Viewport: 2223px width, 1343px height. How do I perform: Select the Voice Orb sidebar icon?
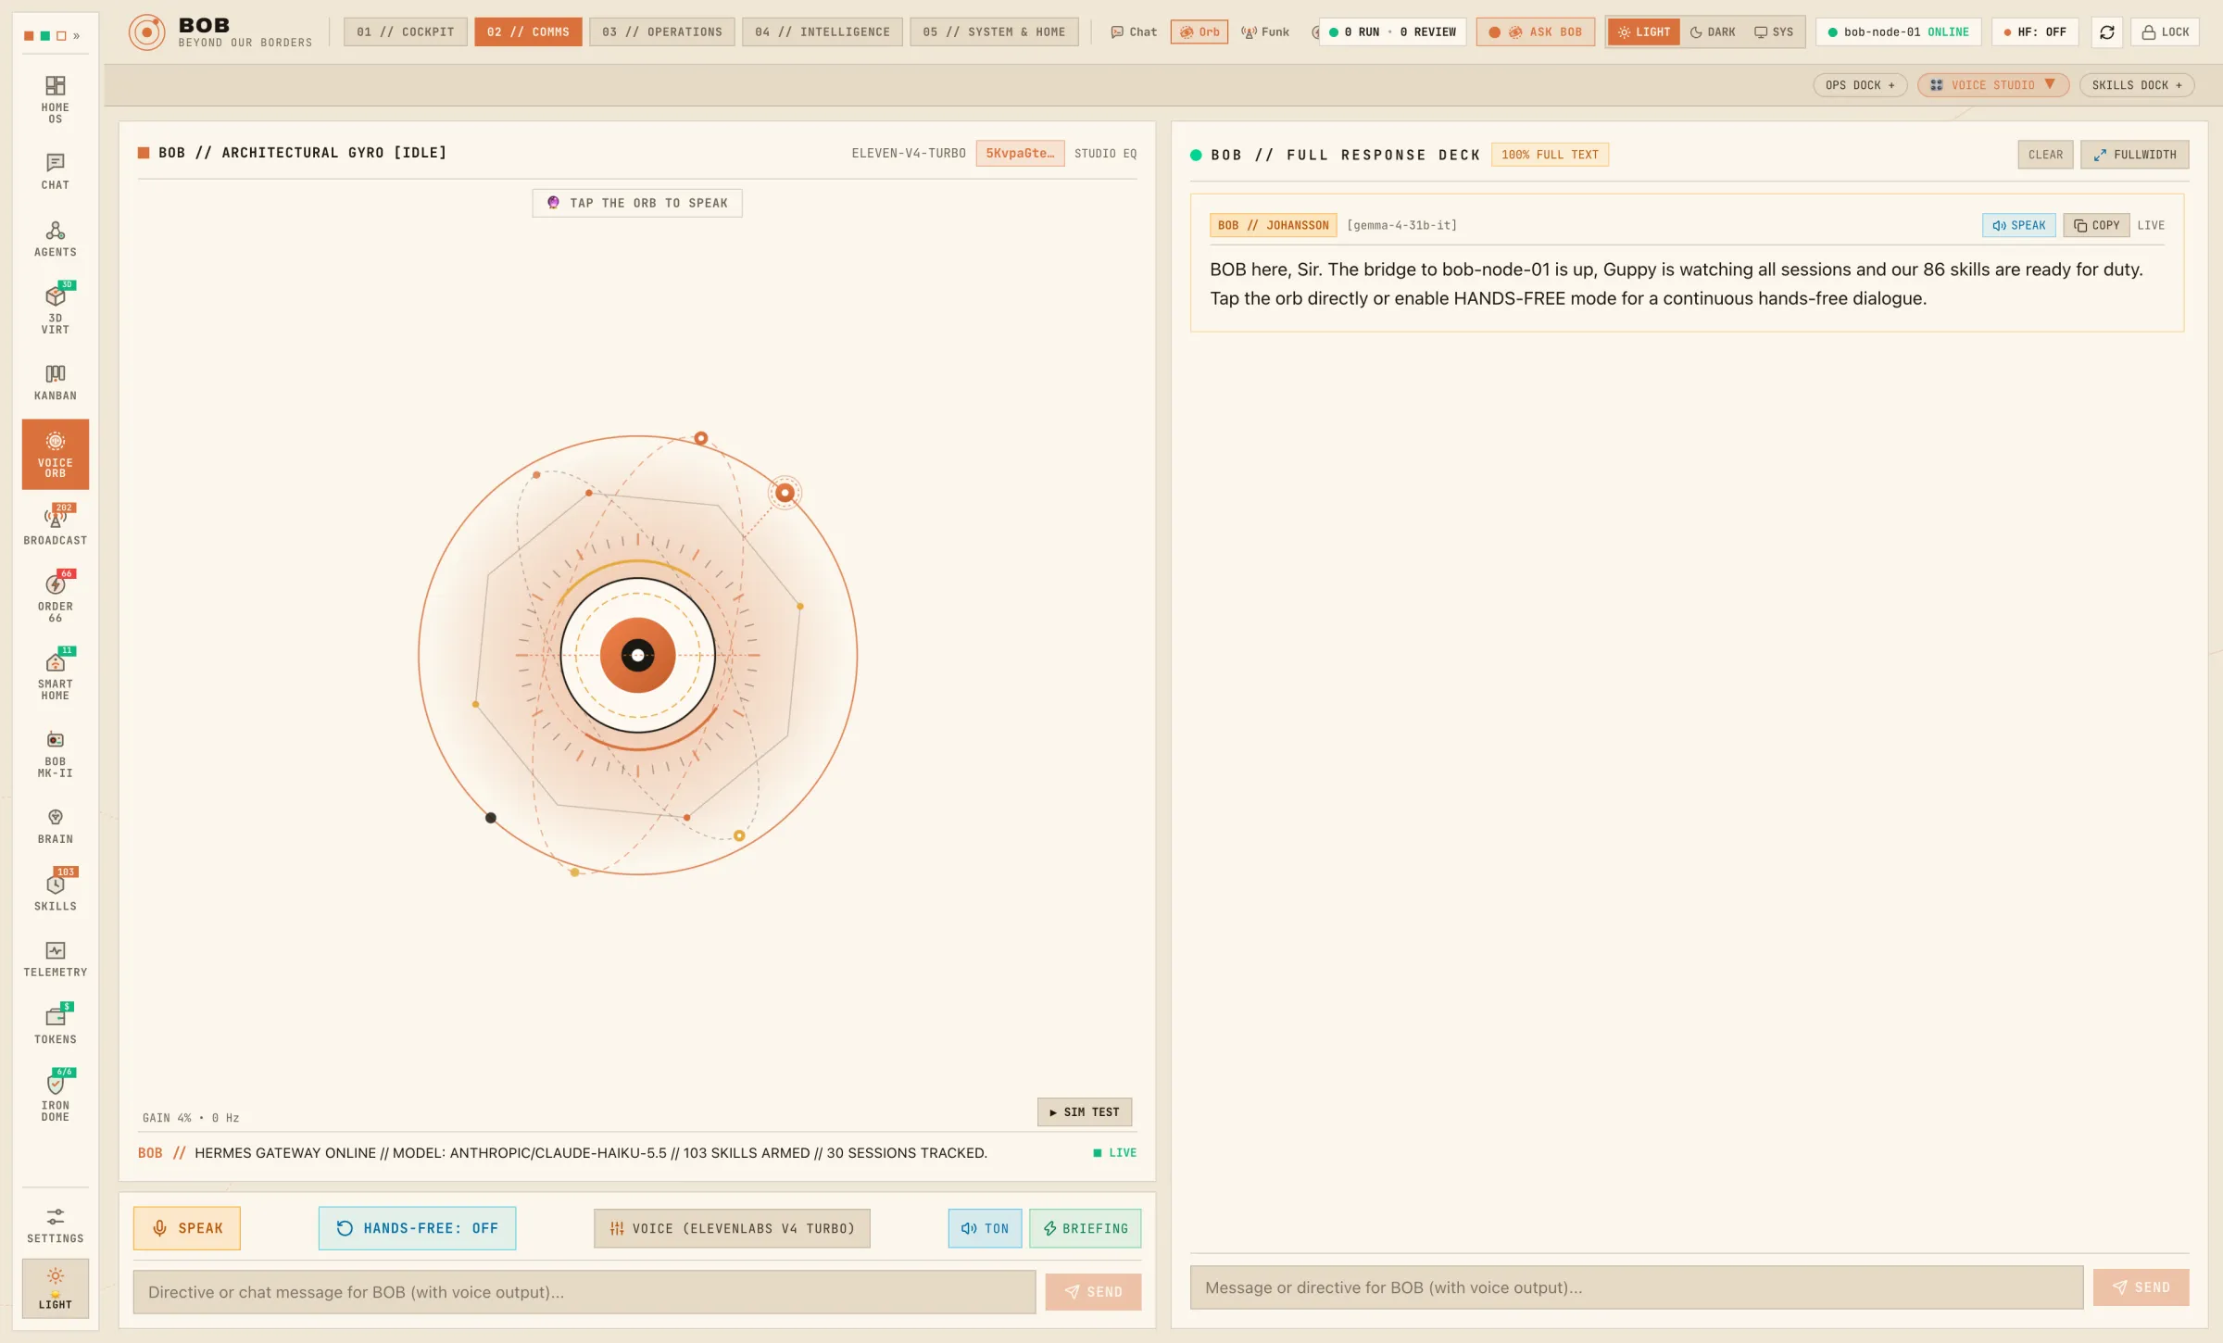click(x=56, y=454)
